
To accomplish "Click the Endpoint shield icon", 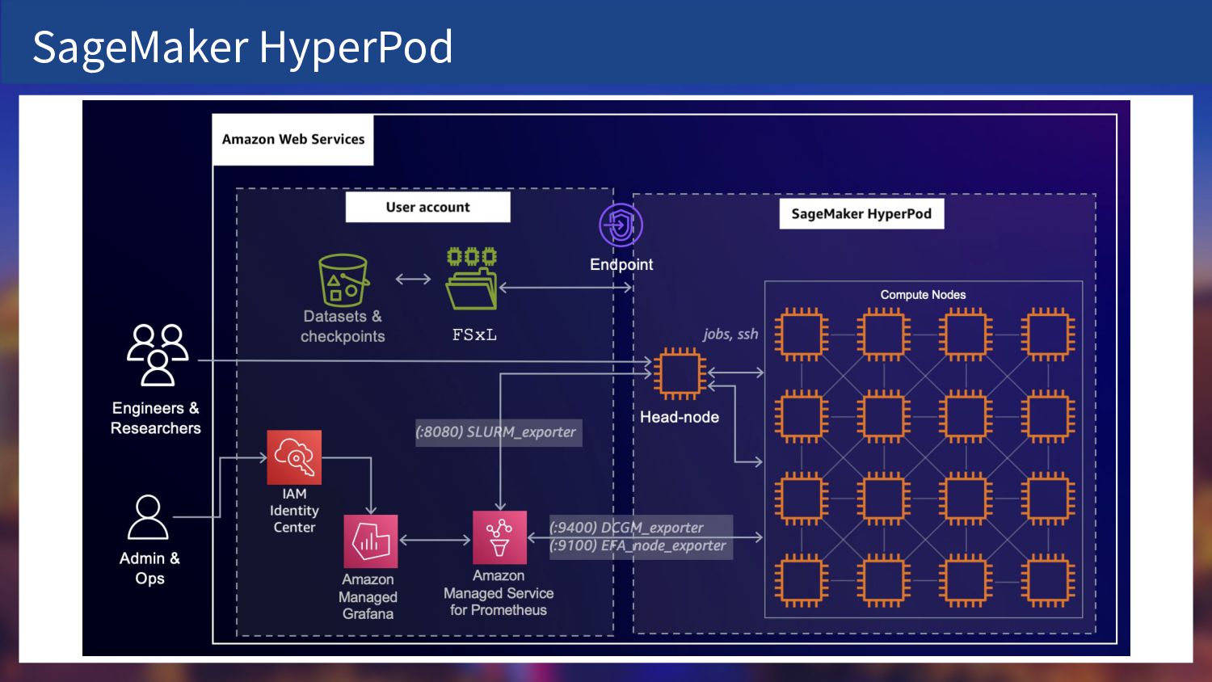I will pyautogui.click(x=621, y=225).
